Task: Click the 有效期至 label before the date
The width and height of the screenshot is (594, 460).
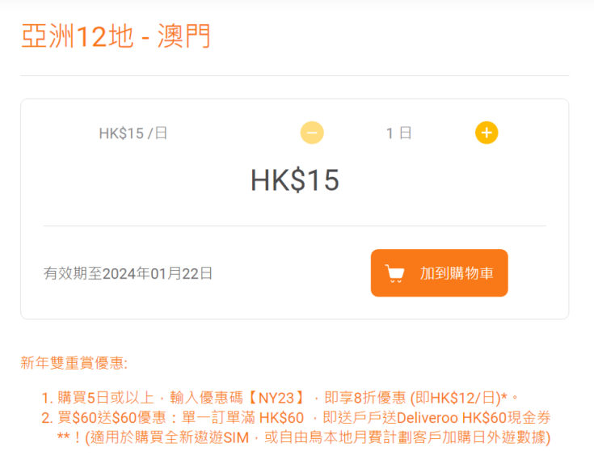Action: click(x=73, y=273)
